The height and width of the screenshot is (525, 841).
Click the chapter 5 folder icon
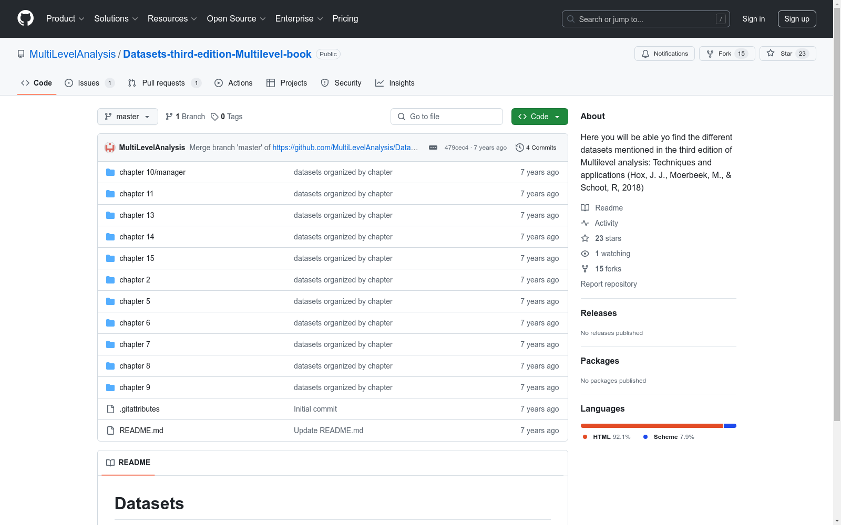(110, 301)
